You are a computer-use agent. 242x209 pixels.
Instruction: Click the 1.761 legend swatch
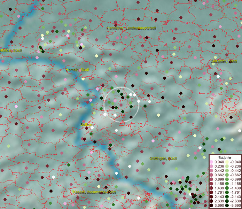[211, 193]
